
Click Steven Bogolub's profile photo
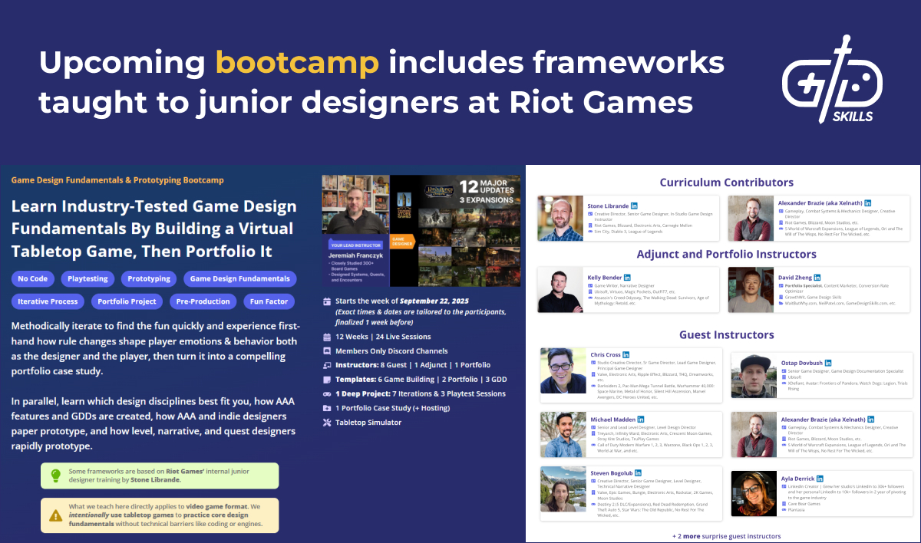click(563, 489)
